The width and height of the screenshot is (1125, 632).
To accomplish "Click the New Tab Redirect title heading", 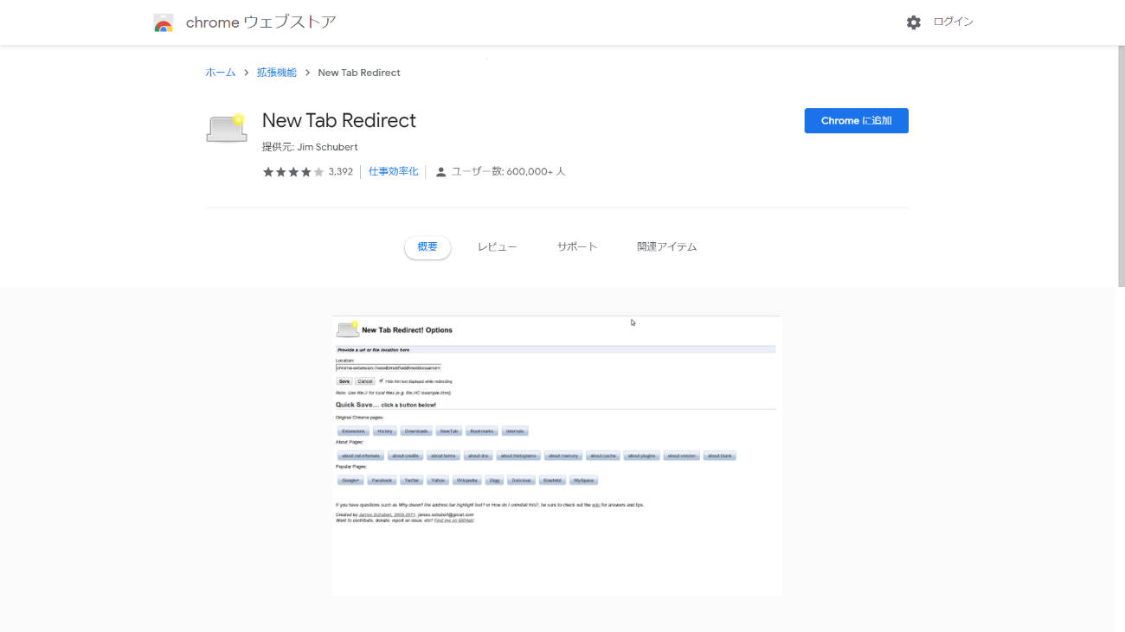I will pyautogui.click(x=338, y=120).
